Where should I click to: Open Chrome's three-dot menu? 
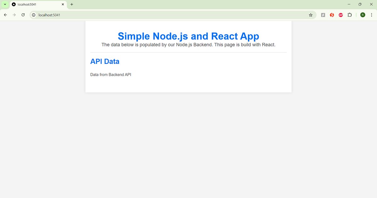tap(371, 15)
